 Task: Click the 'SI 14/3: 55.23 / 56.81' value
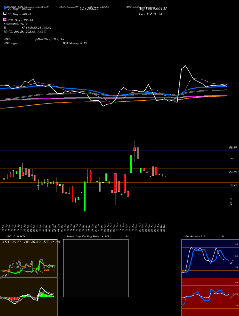[x=37, y=28]
